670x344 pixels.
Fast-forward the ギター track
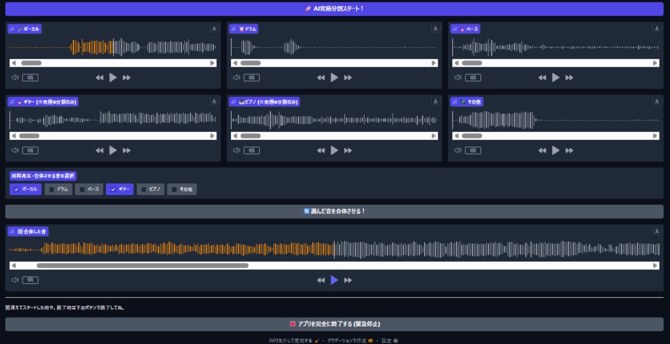126,150
